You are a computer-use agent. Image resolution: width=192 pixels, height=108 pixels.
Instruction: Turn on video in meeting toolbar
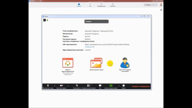pyautogui.click(x=61, y=86)
